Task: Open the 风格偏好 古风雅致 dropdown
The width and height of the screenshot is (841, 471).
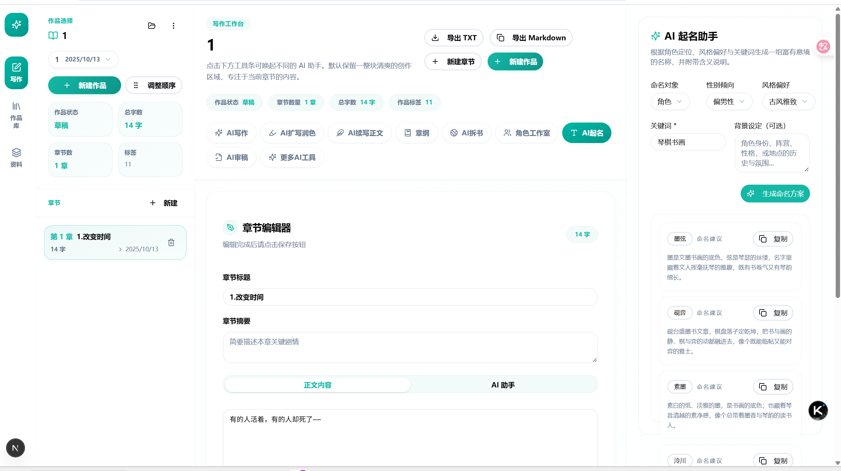Action: (x=788, y=102)
